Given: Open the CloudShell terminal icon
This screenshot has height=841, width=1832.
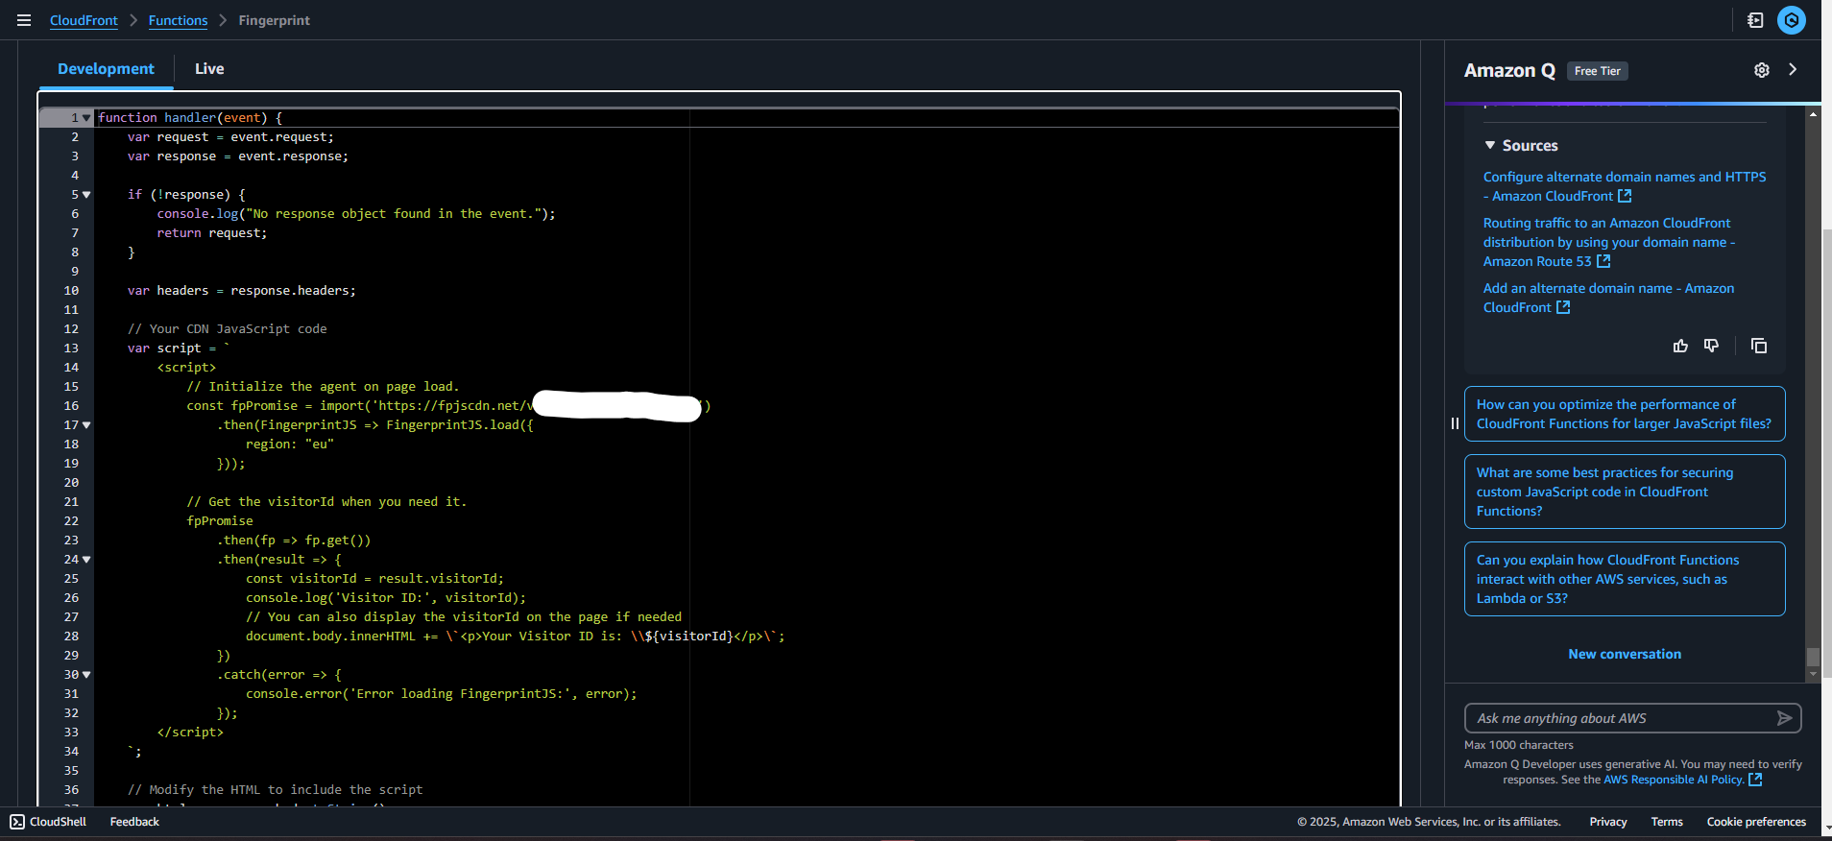Looking at the screenshot, I should point(17,822).
